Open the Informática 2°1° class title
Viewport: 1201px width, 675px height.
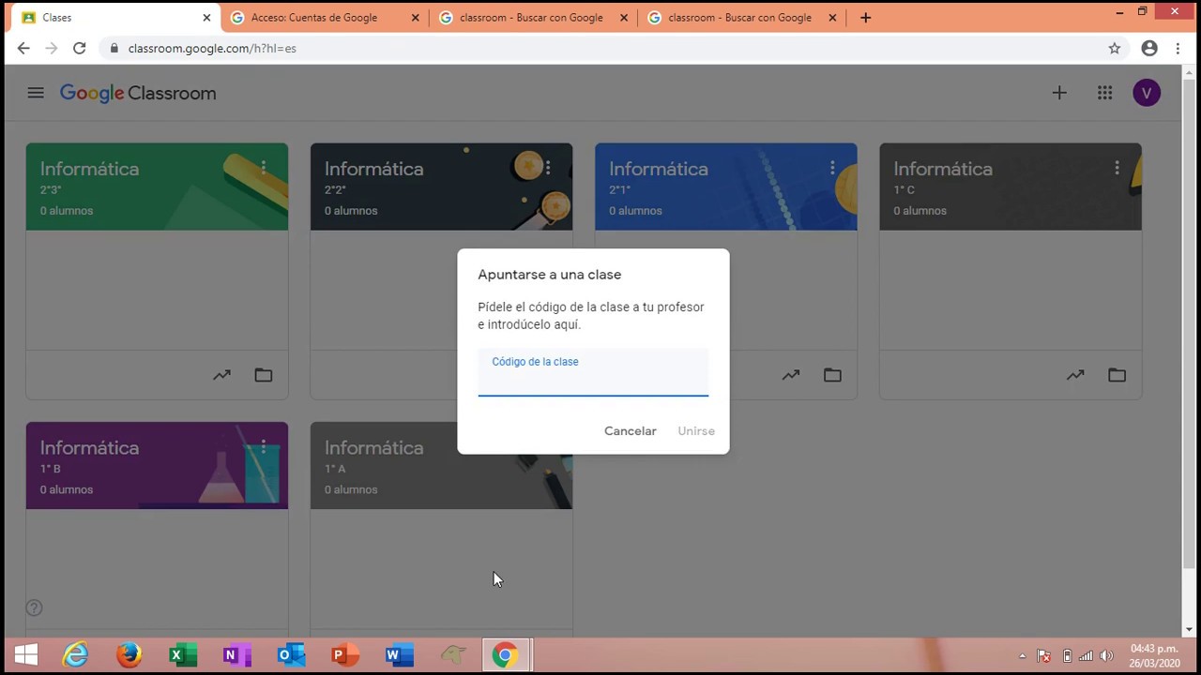click(658, 169)
